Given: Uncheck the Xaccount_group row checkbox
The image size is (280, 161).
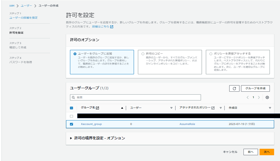Looking at the screenshot, I should (71, 124).
